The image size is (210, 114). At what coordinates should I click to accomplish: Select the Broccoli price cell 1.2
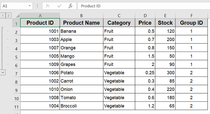pos(145,106)
